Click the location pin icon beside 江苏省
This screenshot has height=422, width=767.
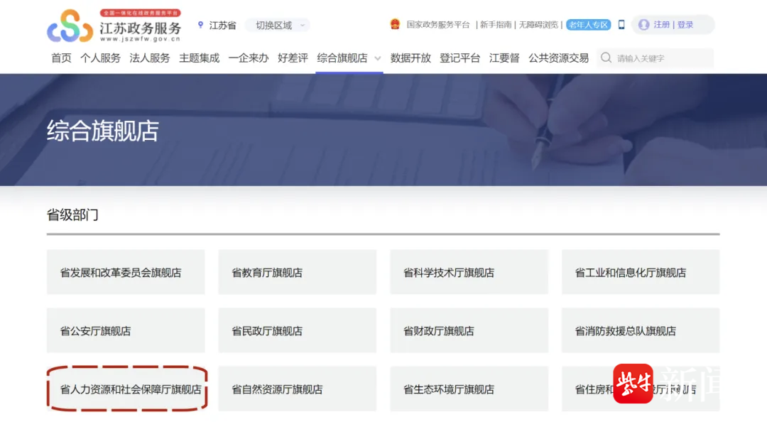[201, 25]
